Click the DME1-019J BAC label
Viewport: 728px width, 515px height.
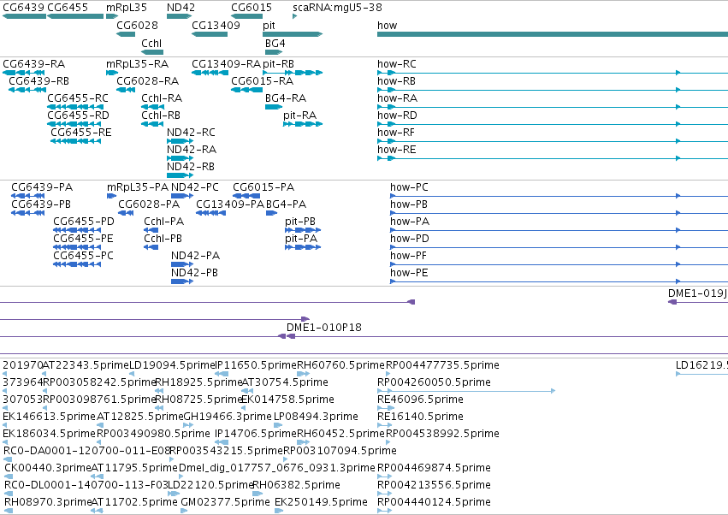tap(697, 293)
